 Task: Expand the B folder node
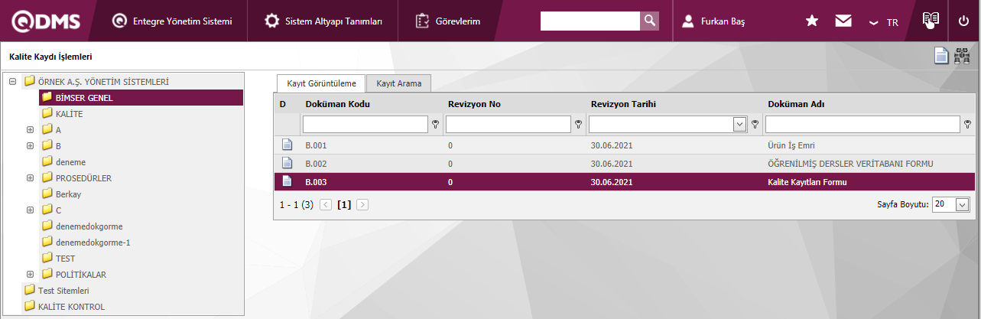[x=30, y=145]
